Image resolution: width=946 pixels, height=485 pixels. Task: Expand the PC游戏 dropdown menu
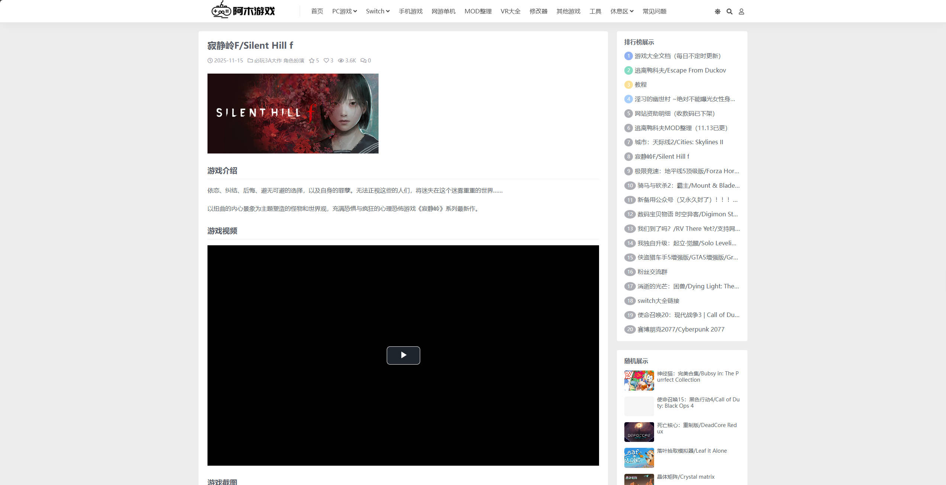344,11
